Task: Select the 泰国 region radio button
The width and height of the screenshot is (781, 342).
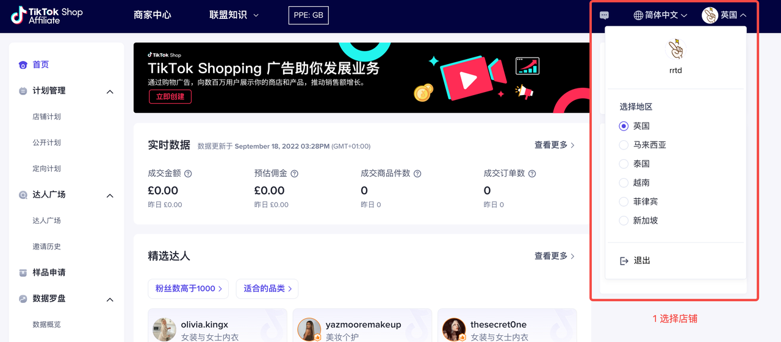Action: click(x=624, y=164)
